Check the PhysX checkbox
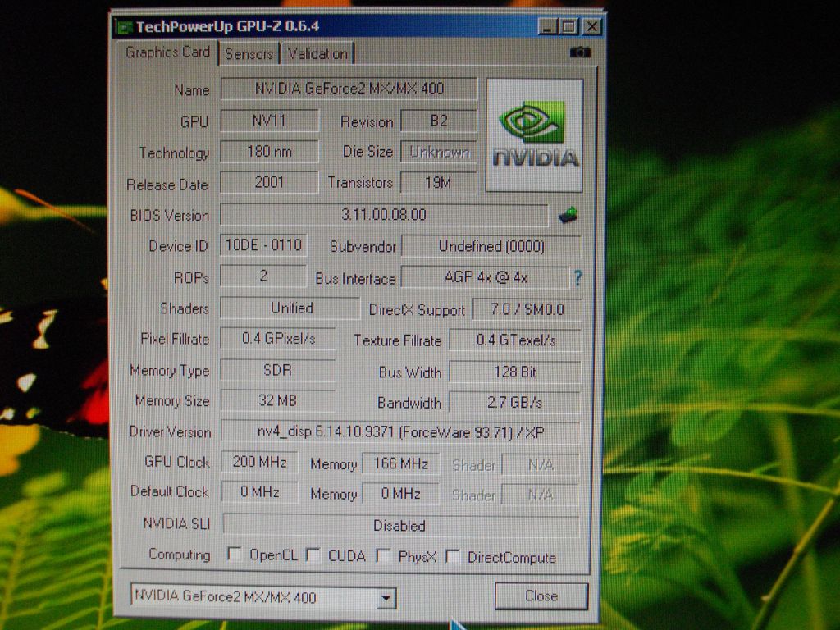The height and width of the screenshot is (630, 840). 383,556
